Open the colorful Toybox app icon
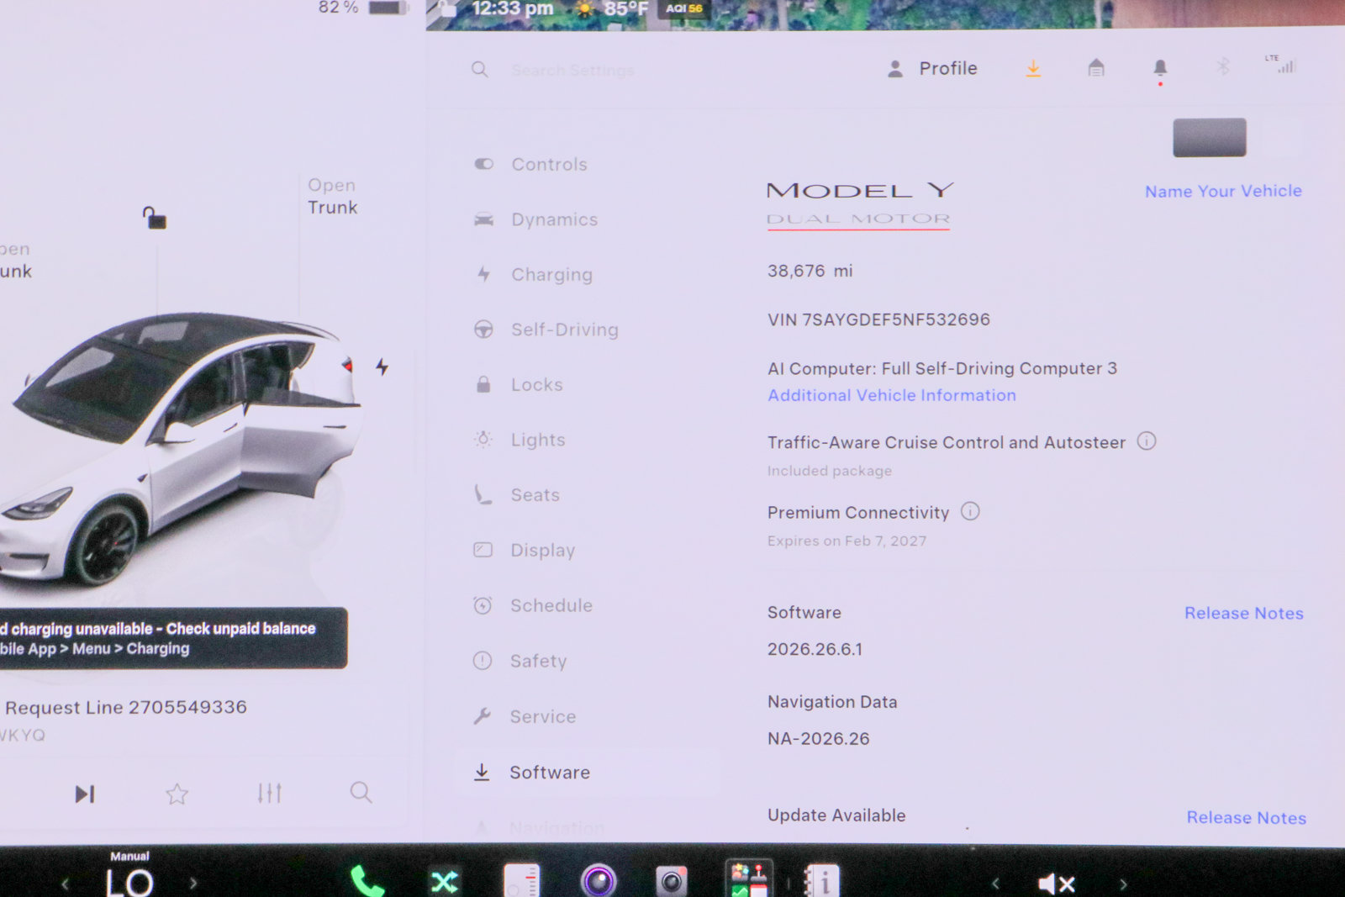The width and height of the screenshot is (1345, 897). [749, 879]
